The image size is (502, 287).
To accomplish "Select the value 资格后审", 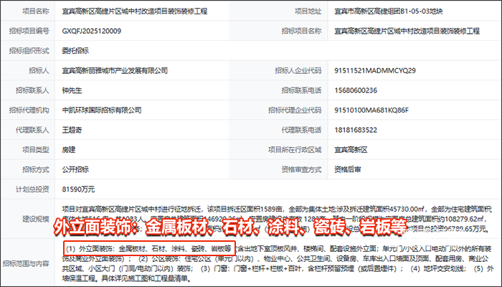I will click(348, 169).
